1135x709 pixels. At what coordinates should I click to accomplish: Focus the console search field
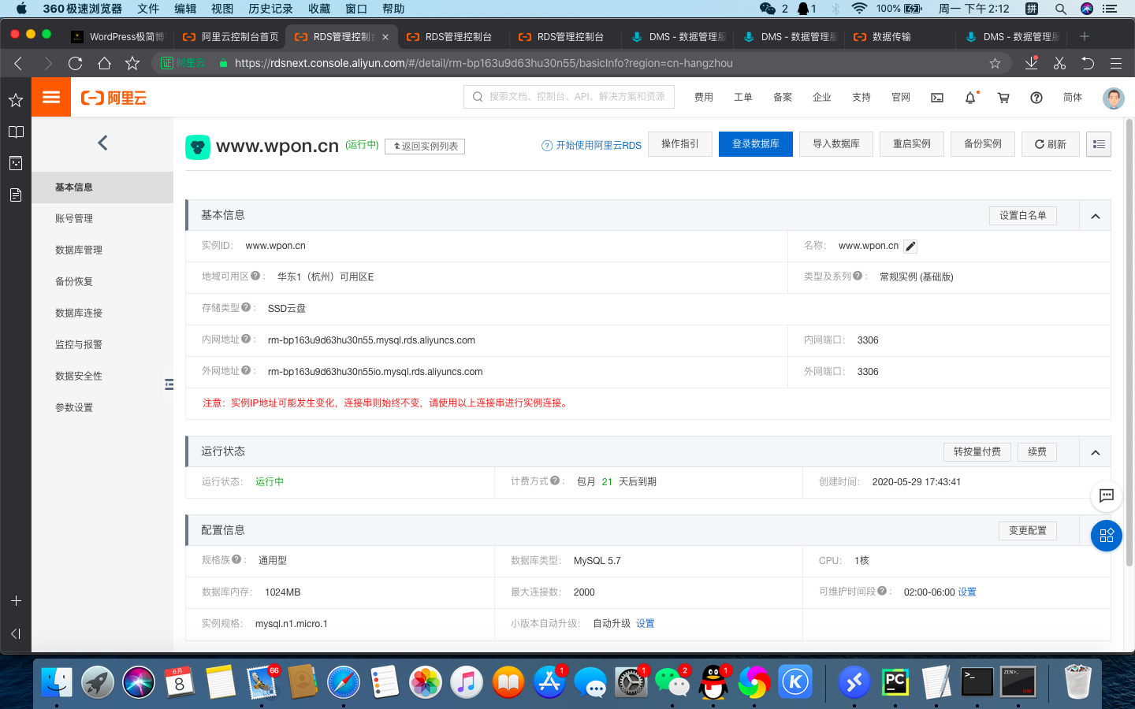point(569,97)
